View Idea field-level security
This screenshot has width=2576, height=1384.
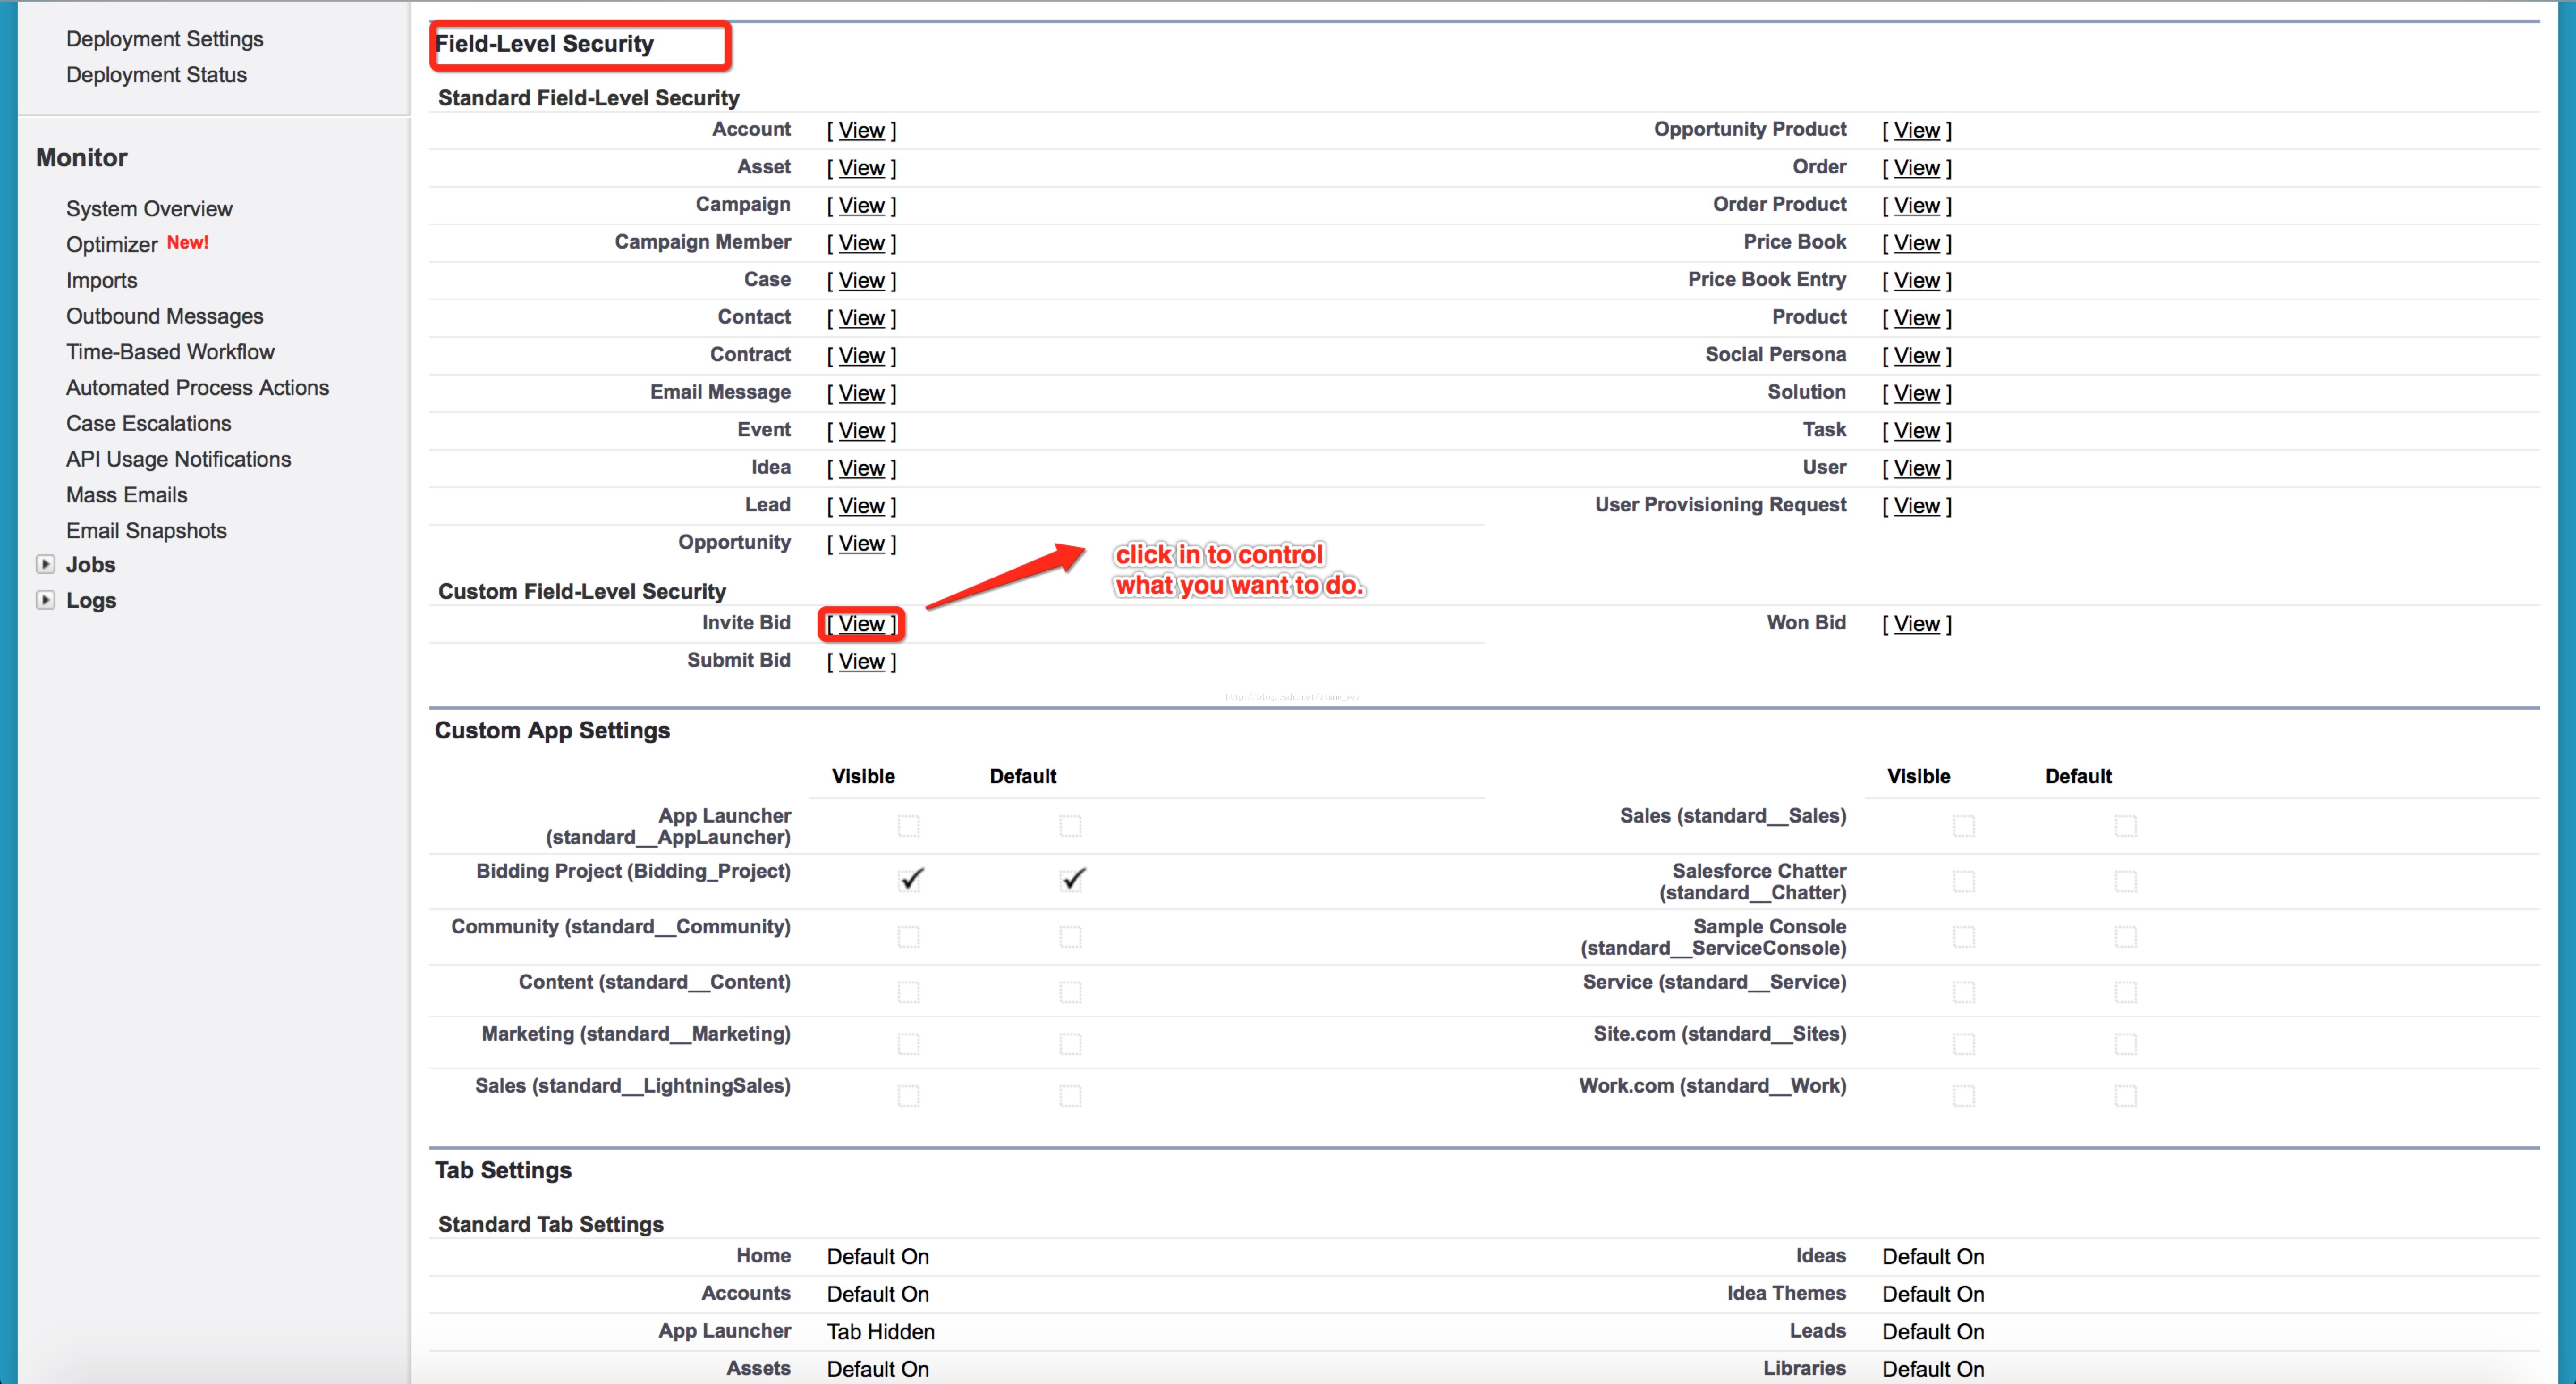861,468
